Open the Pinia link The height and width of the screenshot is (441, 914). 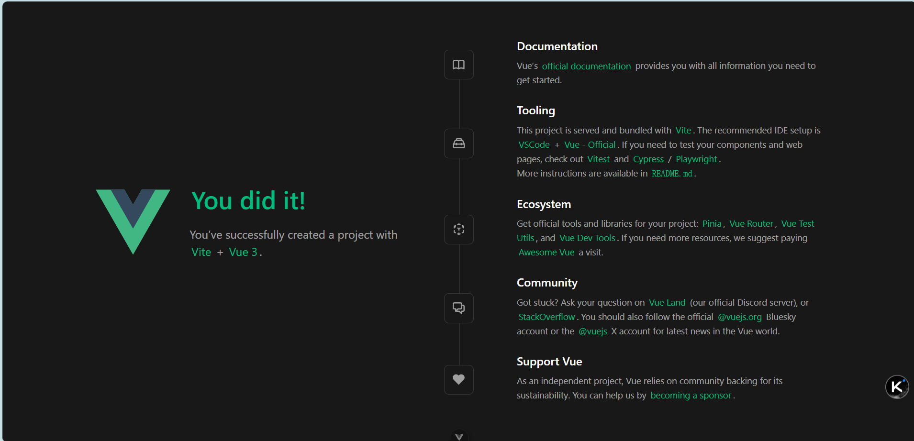[712, 223]
